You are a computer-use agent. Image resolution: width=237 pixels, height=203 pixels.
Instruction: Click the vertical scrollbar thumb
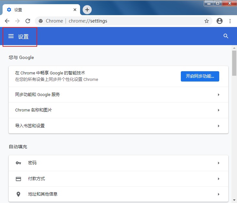[234, 63]
